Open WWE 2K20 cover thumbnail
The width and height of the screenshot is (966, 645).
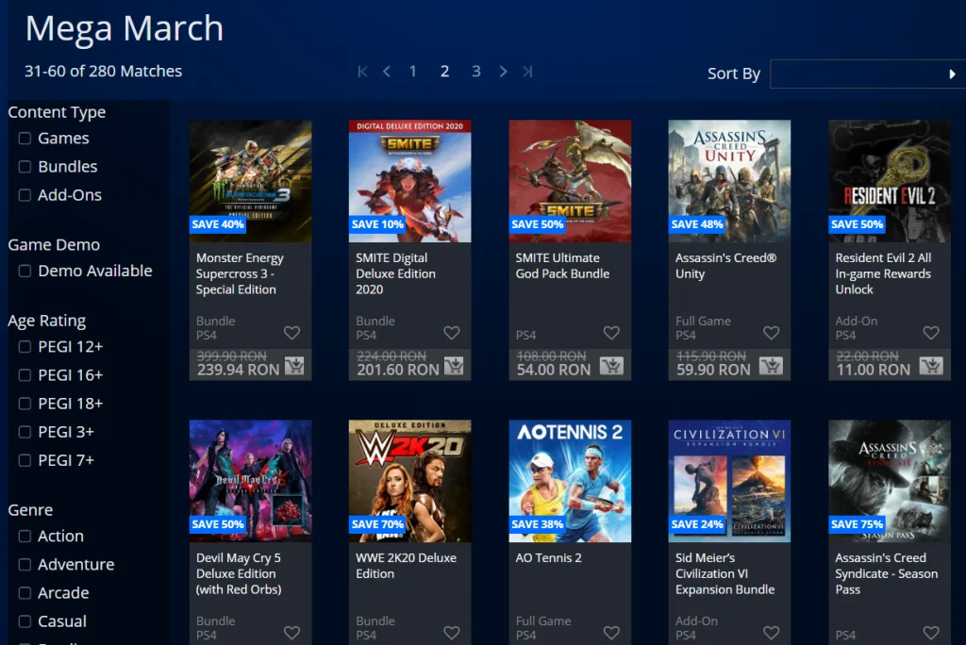pyautogui.click(x=409, y=481)
